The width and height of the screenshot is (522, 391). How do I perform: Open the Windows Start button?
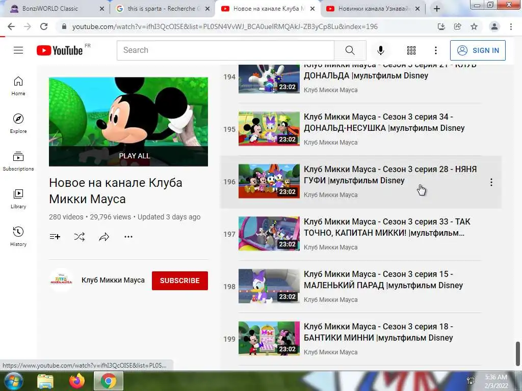(14, 381)
